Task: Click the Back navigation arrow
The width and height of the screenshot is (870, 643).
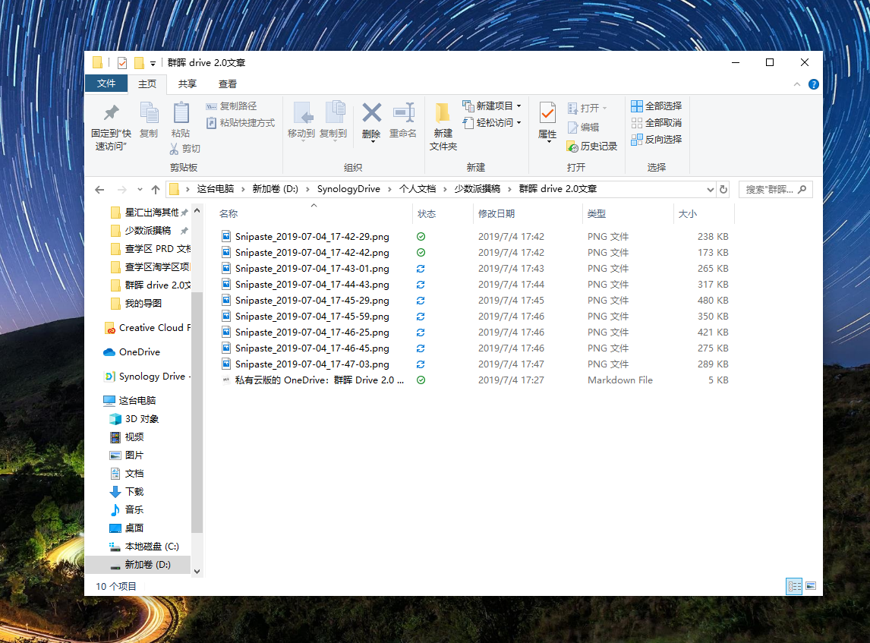Action: pyautogui.click(x=100, y=190)
